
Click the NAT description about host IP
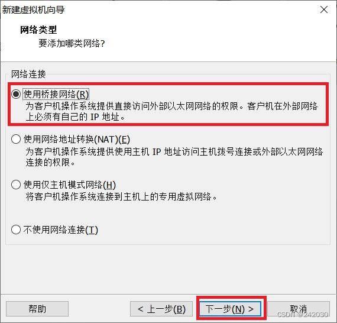(174, 157)
